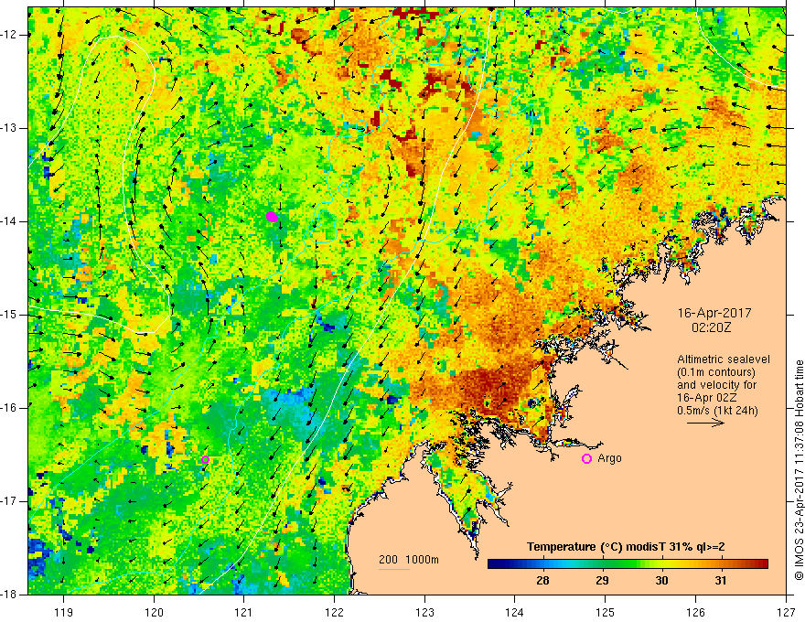
Task: Click the latitude axis label '-18'
Action: (9, 595)
